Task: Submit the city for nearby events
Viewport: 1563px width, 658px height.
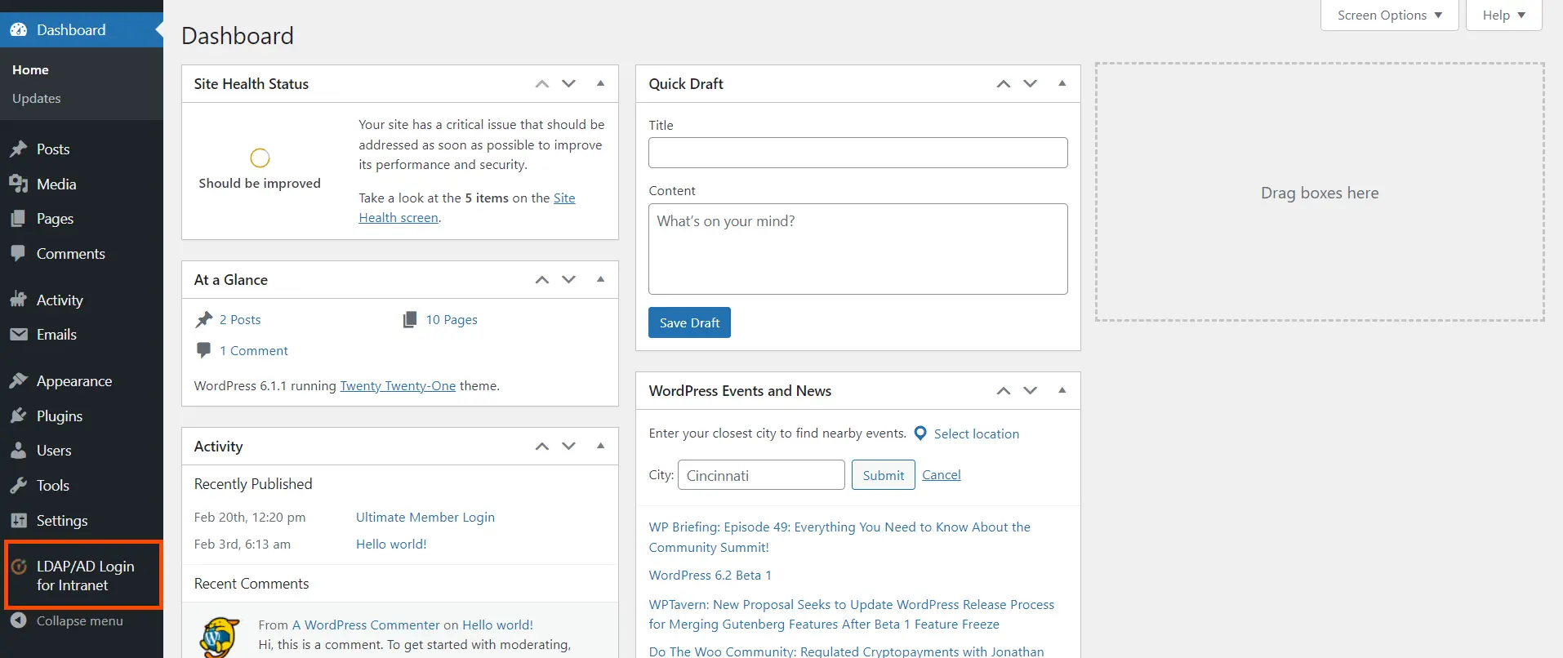Action: pyautogui.click(x=884, y=475)
